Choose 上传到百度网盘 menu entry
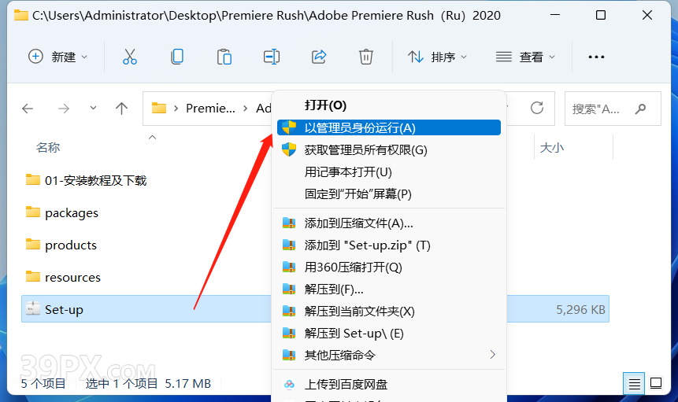 click(389, 384)
